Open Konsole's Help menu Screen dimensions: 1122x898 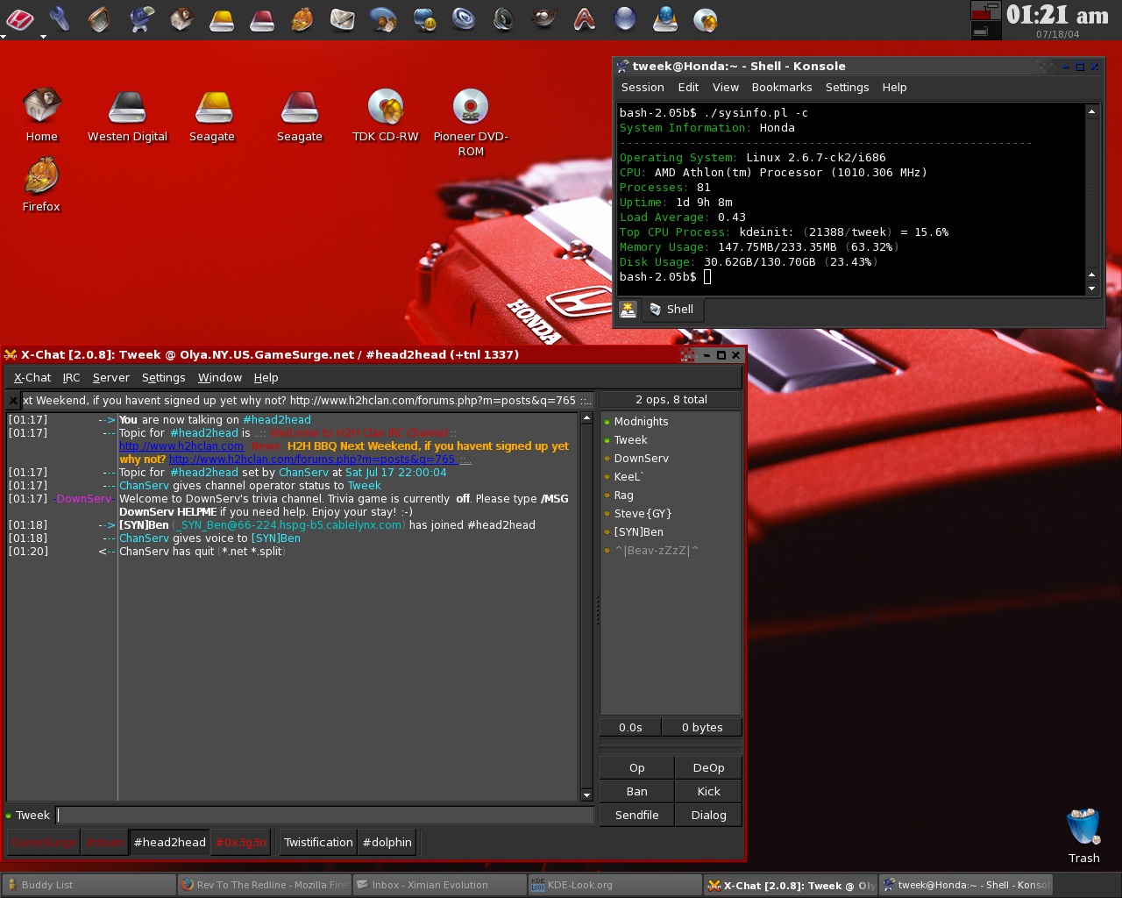[894, 88]
